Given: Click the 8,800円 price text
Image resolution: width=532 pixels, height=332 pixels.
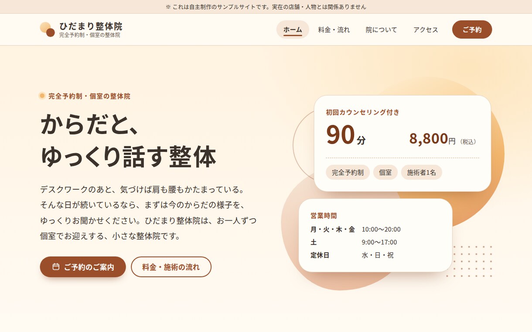Looking at the screenshot, I should coord(432,139).
